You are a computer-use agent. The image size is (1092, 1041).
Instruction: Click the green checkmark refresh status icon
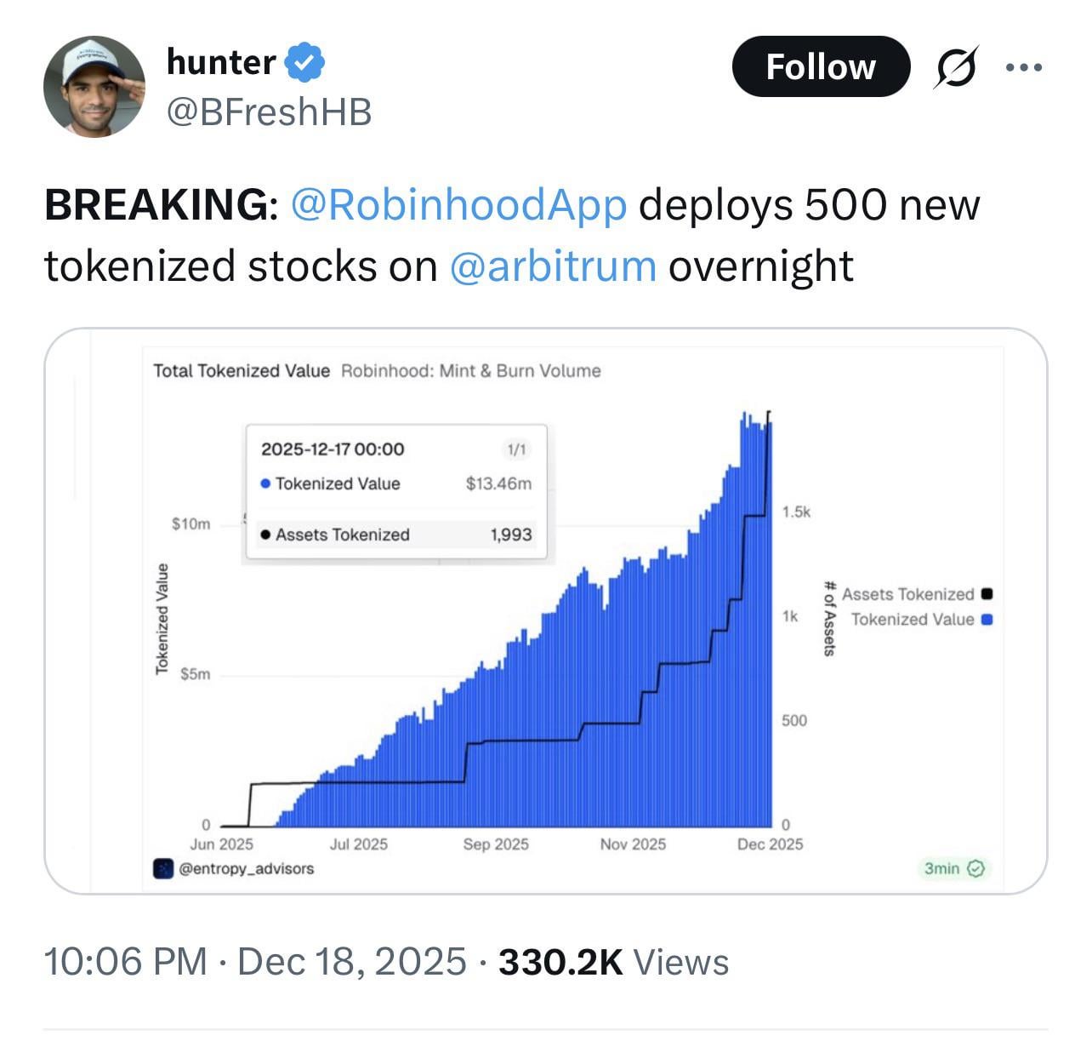click(x=976, y=868)
